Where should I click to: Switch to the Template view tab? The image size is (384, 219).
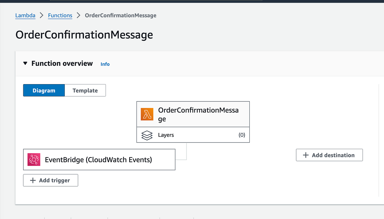click(x=85, y=90)
